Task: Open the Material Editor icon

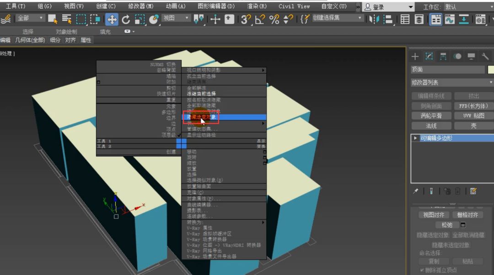Action: [x=480, y=20]
